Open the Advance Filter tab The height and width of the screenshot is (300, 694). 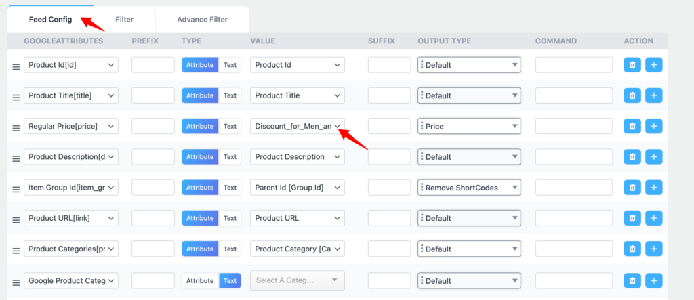202,20
